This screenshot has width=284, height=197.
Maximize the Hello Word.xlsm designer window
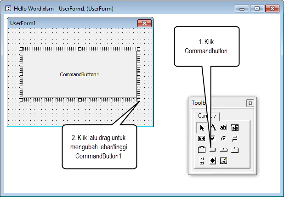click(x=256, y=8)
